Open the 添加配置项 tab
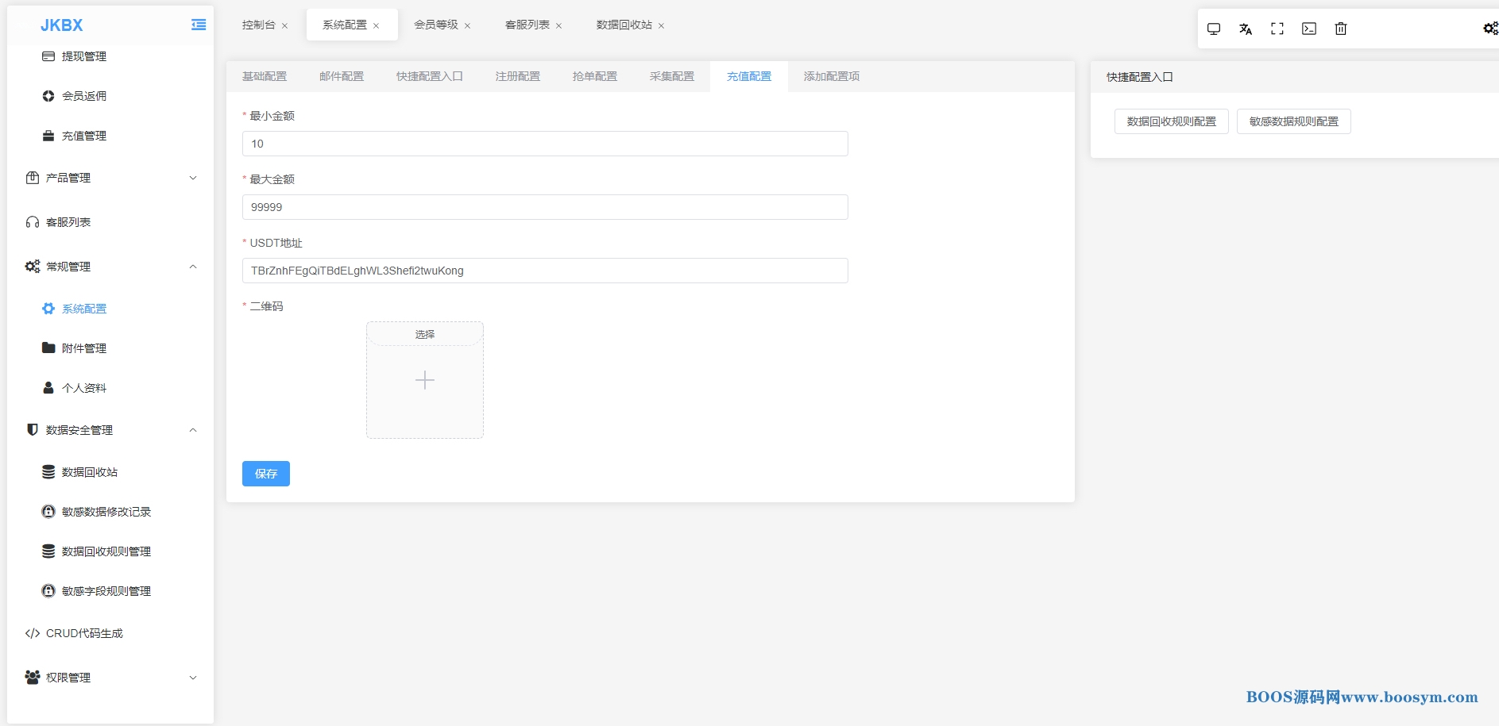The image size is (1499, 726). click(x=831, y=77)
